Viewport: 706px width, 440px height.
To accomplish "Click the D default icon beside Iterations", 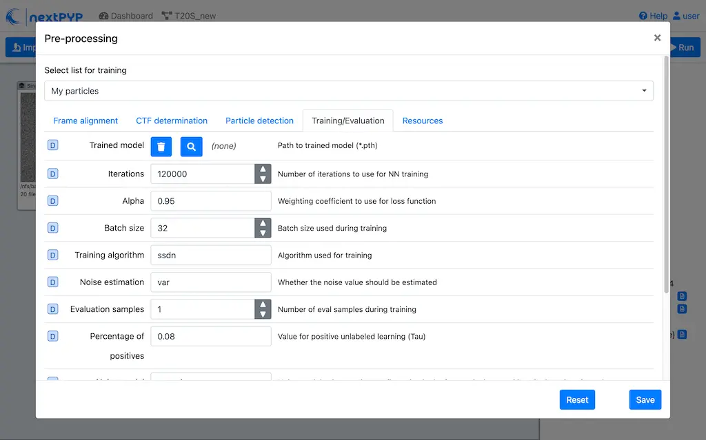I will (53, 174).
